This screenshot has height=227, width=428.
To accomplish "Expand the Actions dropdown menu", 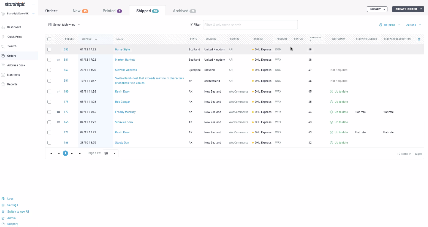I will coord(413,25).
